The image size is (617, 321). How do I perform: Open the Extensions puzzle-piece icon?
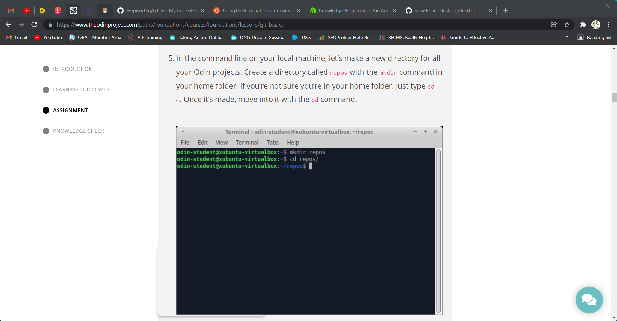pos(583,24)
